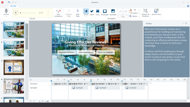Click the Effects icon
The height and width of the screenshot is (107, 190).
point(131,16)
